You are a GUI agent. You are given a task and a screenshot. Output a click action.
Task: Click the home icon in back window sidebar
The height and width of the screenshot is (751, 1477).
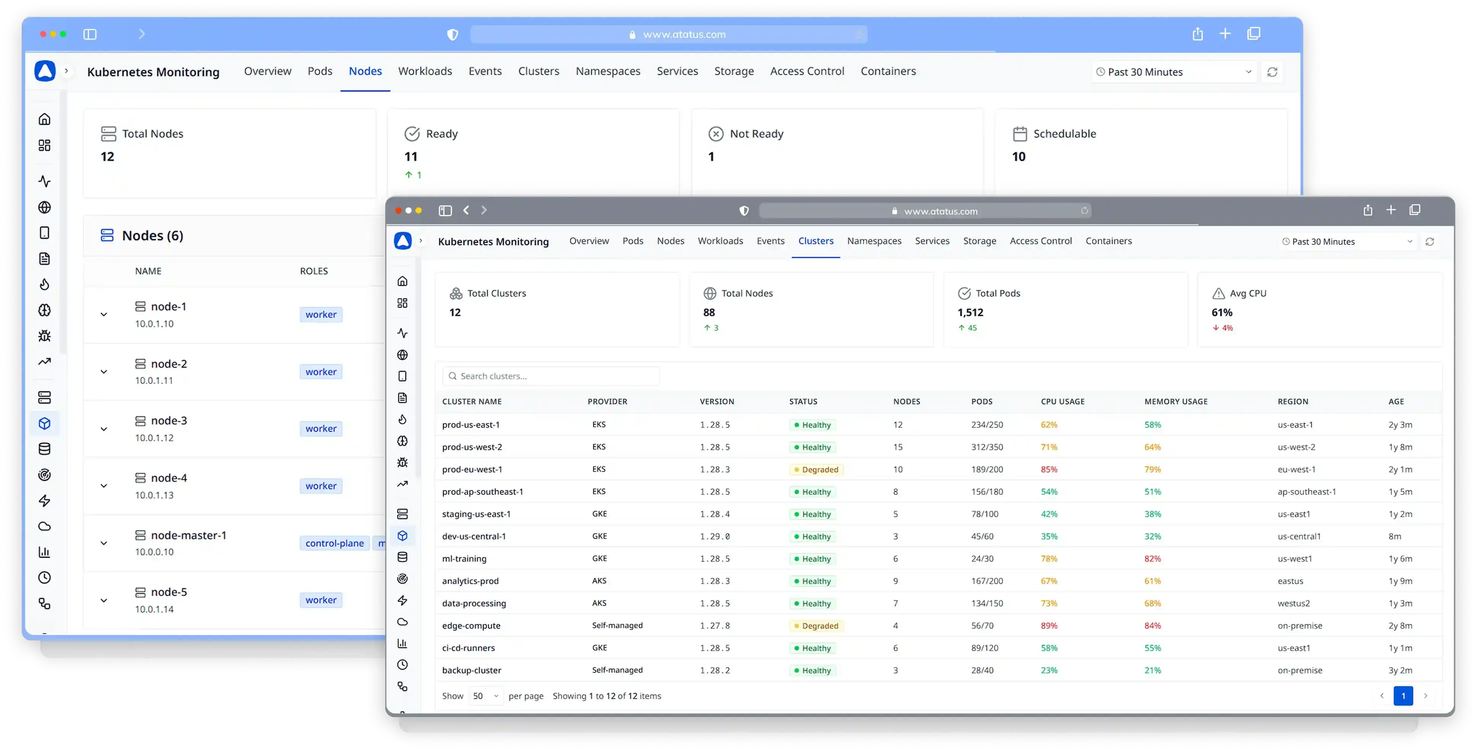pyautogui.click(x=44, y=119)
